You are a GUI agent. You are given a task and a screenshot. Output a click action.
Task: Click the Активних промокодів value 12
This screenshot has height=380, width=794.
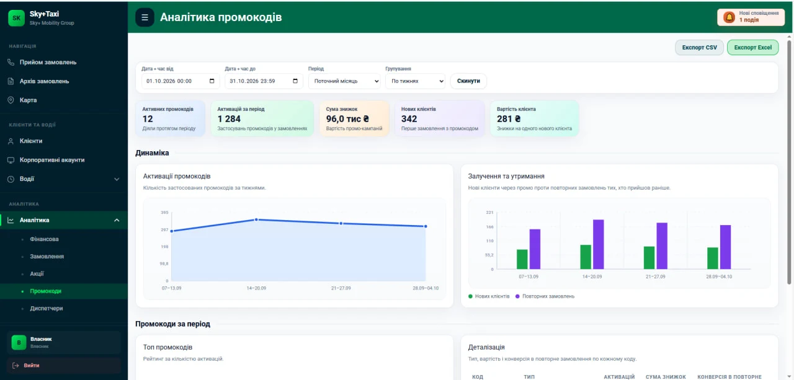(x=148, y=119)
